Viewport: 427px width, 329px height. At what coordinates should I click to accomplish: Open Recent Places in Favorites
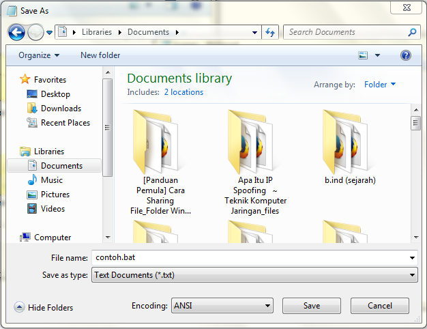(65, 123)
